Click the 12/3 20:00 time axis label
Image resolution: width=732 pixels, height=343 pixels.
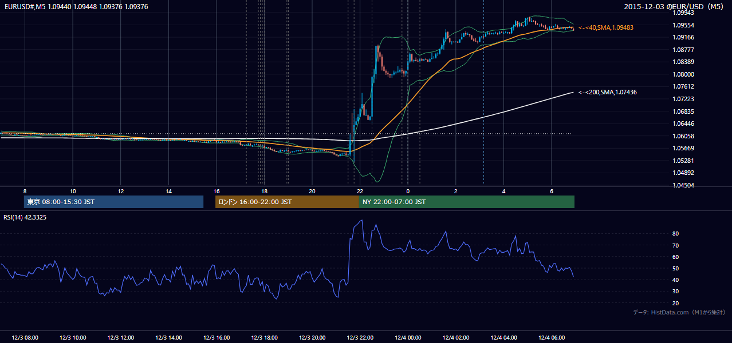(x=312, y=337)
